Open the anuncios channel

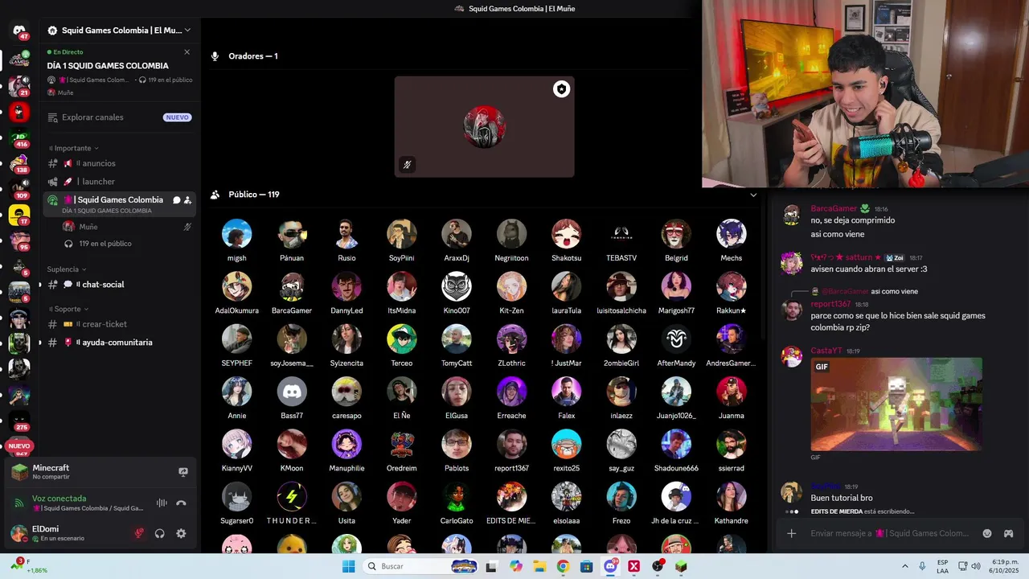[119, 163]
